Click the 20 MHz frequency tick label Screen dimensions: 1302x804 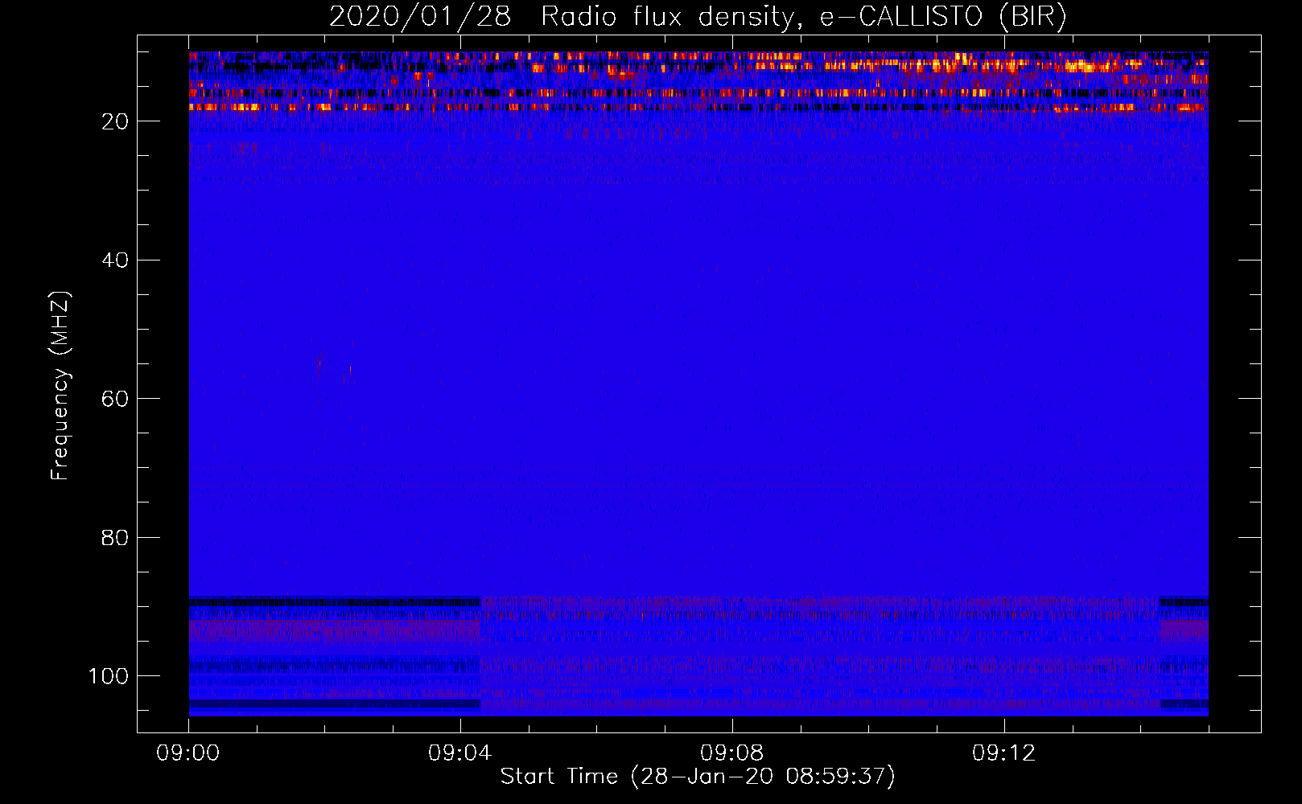coord(115,121)
